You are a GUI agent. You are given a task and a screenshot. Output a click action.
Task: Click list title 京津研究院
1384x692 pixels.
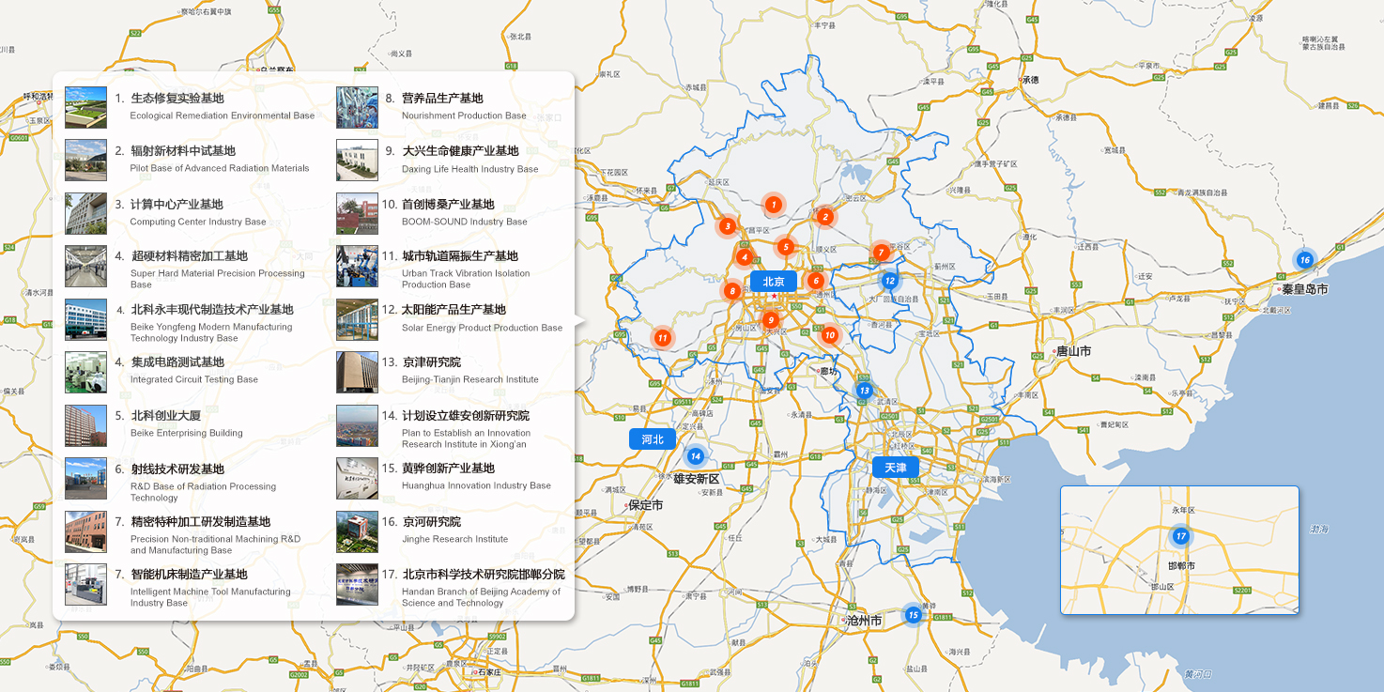coord(431,361)
